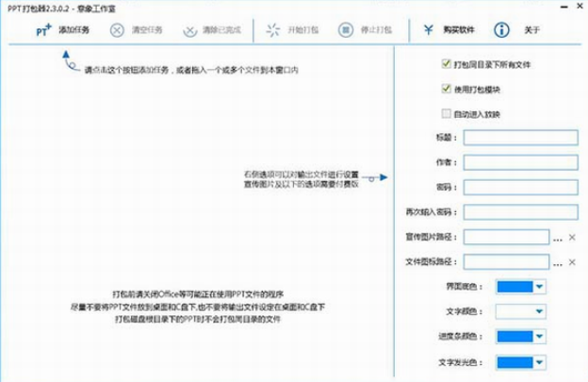This screenshot has height=382, width=588.
Task: Expand the 界面底色 color dropdown arrow
Action: 539,287
